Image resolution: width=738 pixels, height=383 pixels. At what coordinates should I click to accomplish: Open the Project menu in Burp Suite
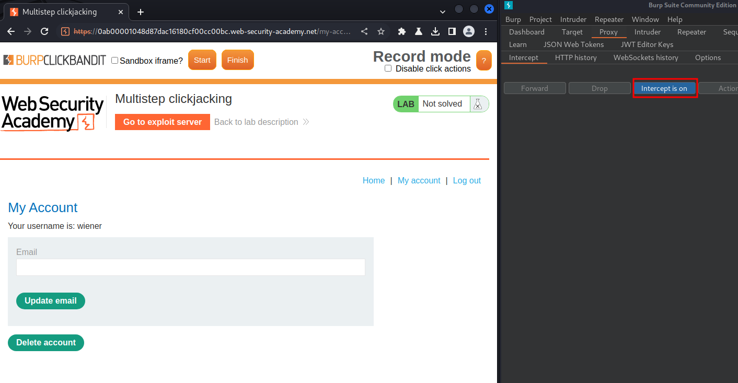[540, 19]
